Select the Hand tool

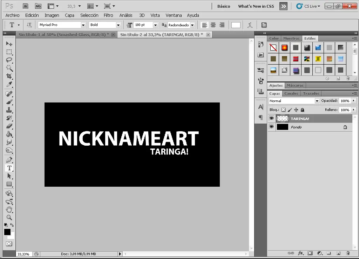pos(9,210)
